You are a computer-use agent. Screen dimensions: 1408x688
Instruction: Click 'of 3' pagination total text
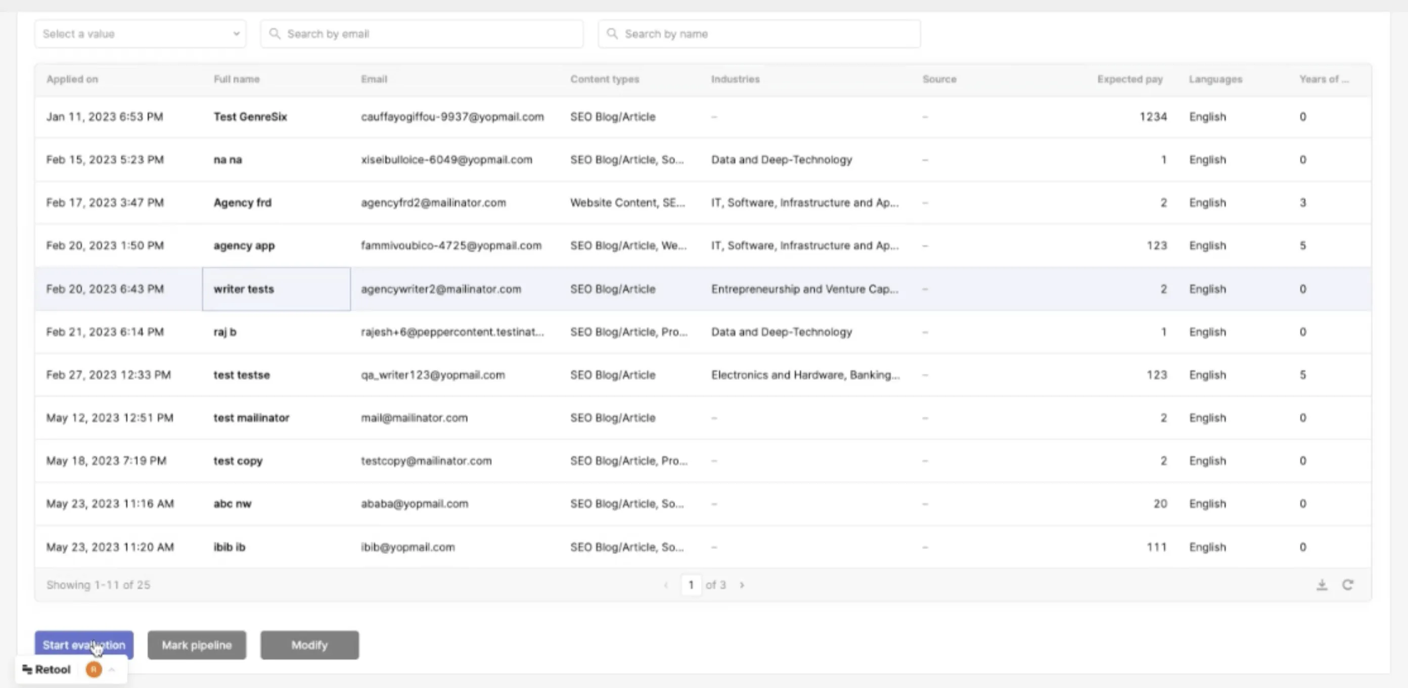click(x=715, y=585)
